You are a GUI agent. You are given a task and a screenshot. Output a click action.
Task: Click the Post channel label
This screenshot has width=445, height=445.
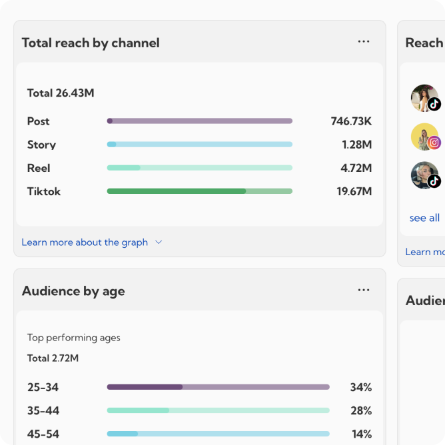pyautogui.click(x=39, y=121)
